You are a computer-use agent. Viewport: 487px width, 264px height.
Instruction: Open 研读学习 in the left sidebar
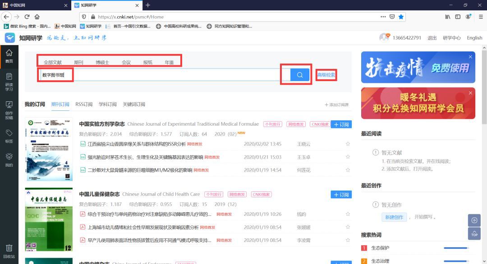9,81
